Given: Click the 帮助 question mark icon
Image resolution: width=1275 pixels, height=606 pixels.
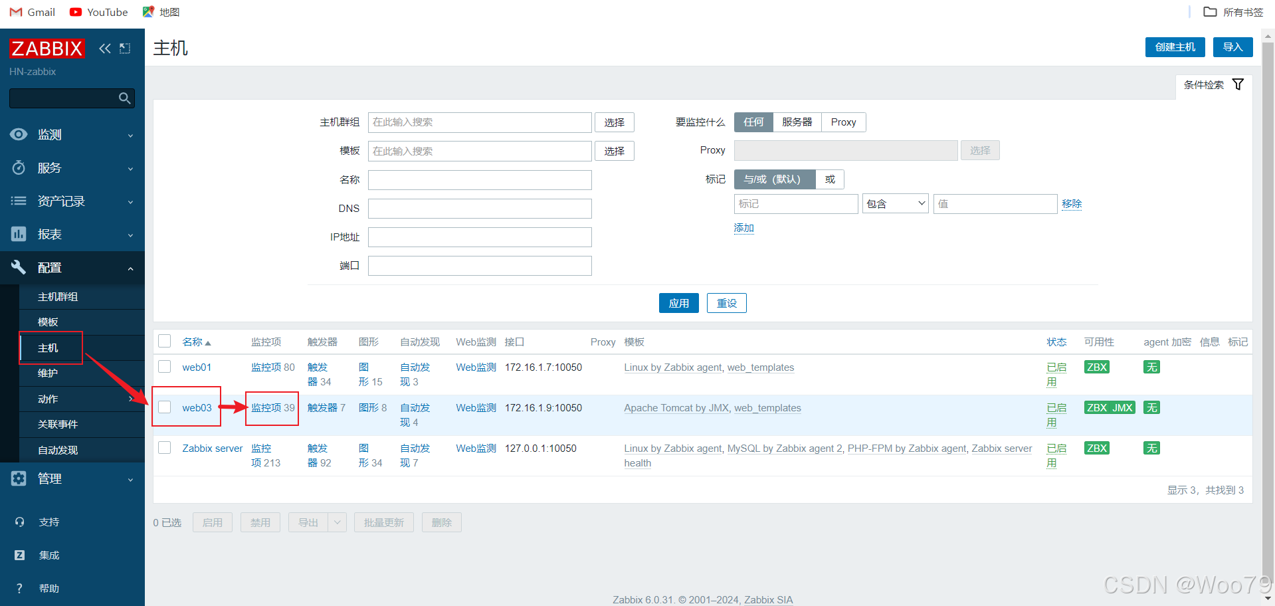Looking at the screenshot, I should (20, 589).
